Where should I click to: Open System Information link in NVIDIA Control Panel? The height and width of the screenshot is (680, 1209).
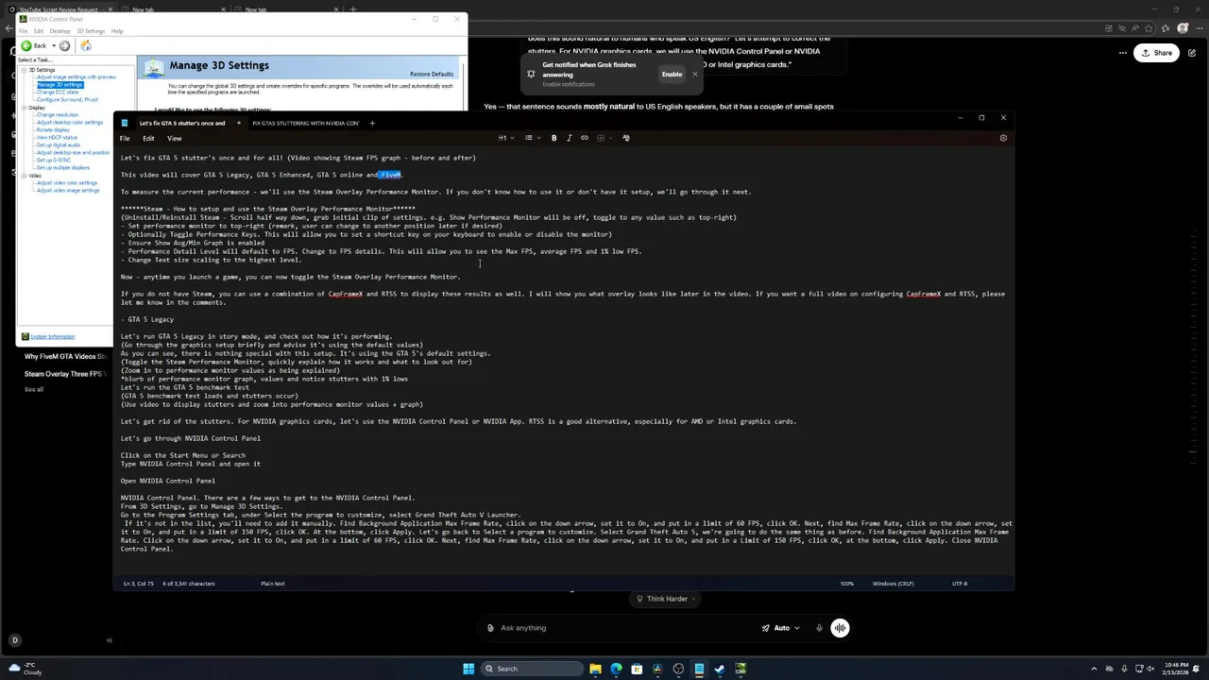pos(52,336)
